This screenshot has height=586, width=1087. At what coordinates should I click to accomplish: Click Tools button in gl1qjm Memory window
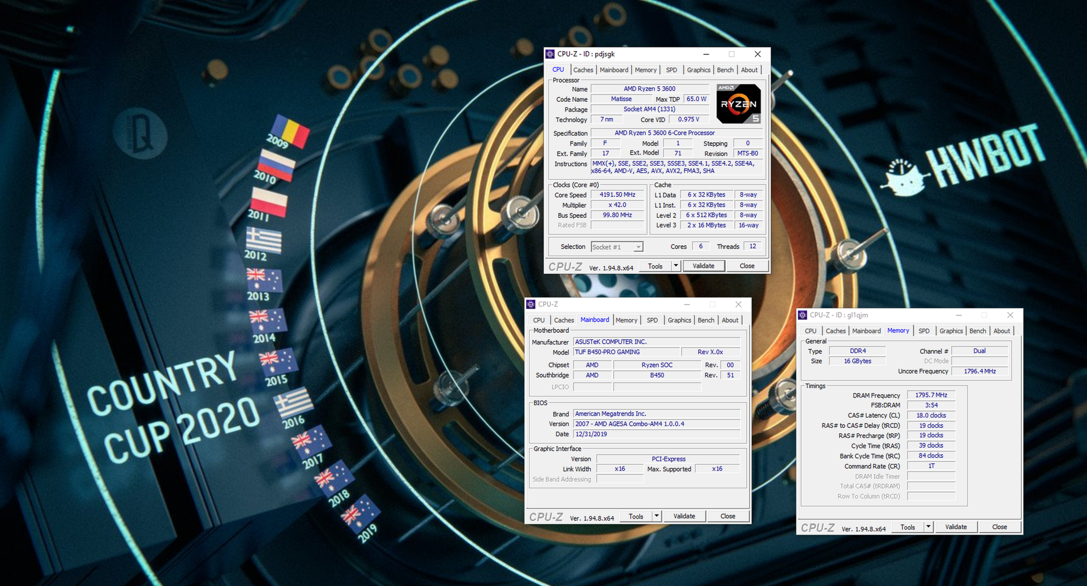click(908, 527)
